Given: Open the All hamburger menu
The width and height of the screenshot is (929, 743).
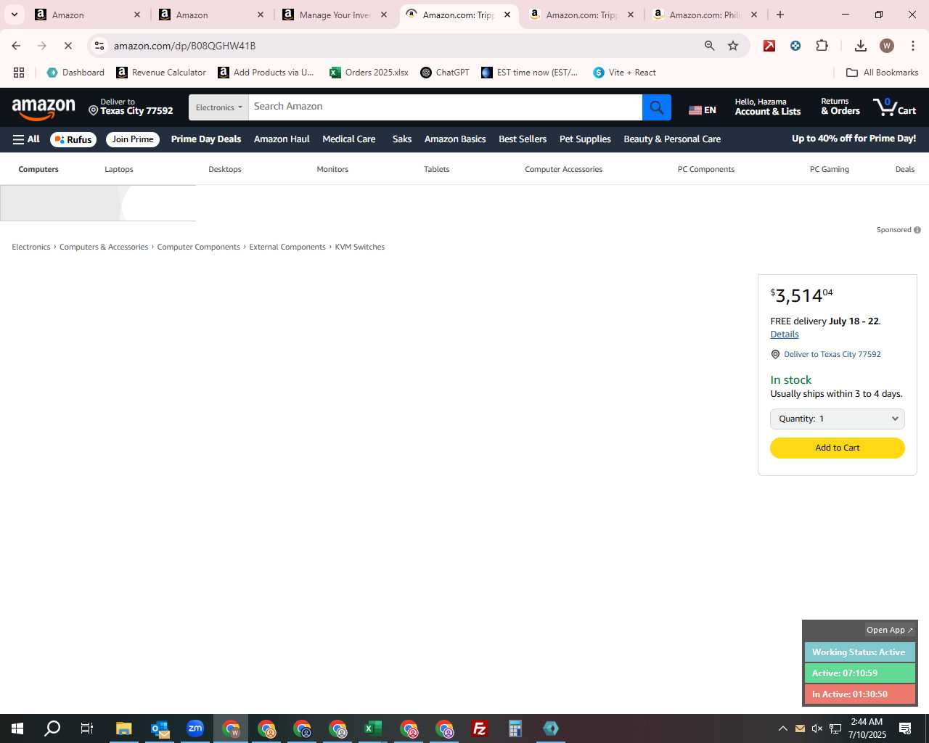Looking at the screenshot, I should tap(26, 139).
